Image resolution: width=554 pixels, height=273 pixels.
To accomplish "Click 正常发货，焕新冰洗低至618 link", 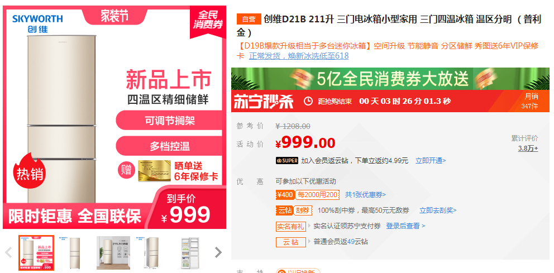I will coord(299,56).
